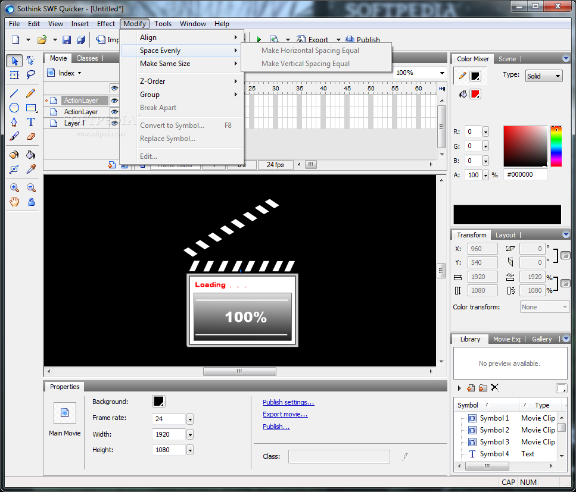
Task: Open the Fill Type Solid dropdown
Action: coord(544,76)
